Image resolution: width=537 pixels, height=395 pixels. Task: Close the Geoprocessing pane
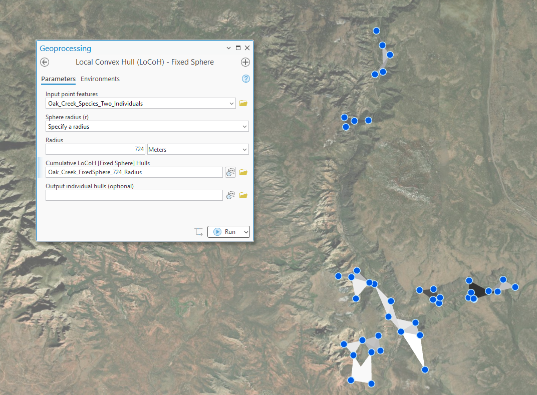pos(247,48)
